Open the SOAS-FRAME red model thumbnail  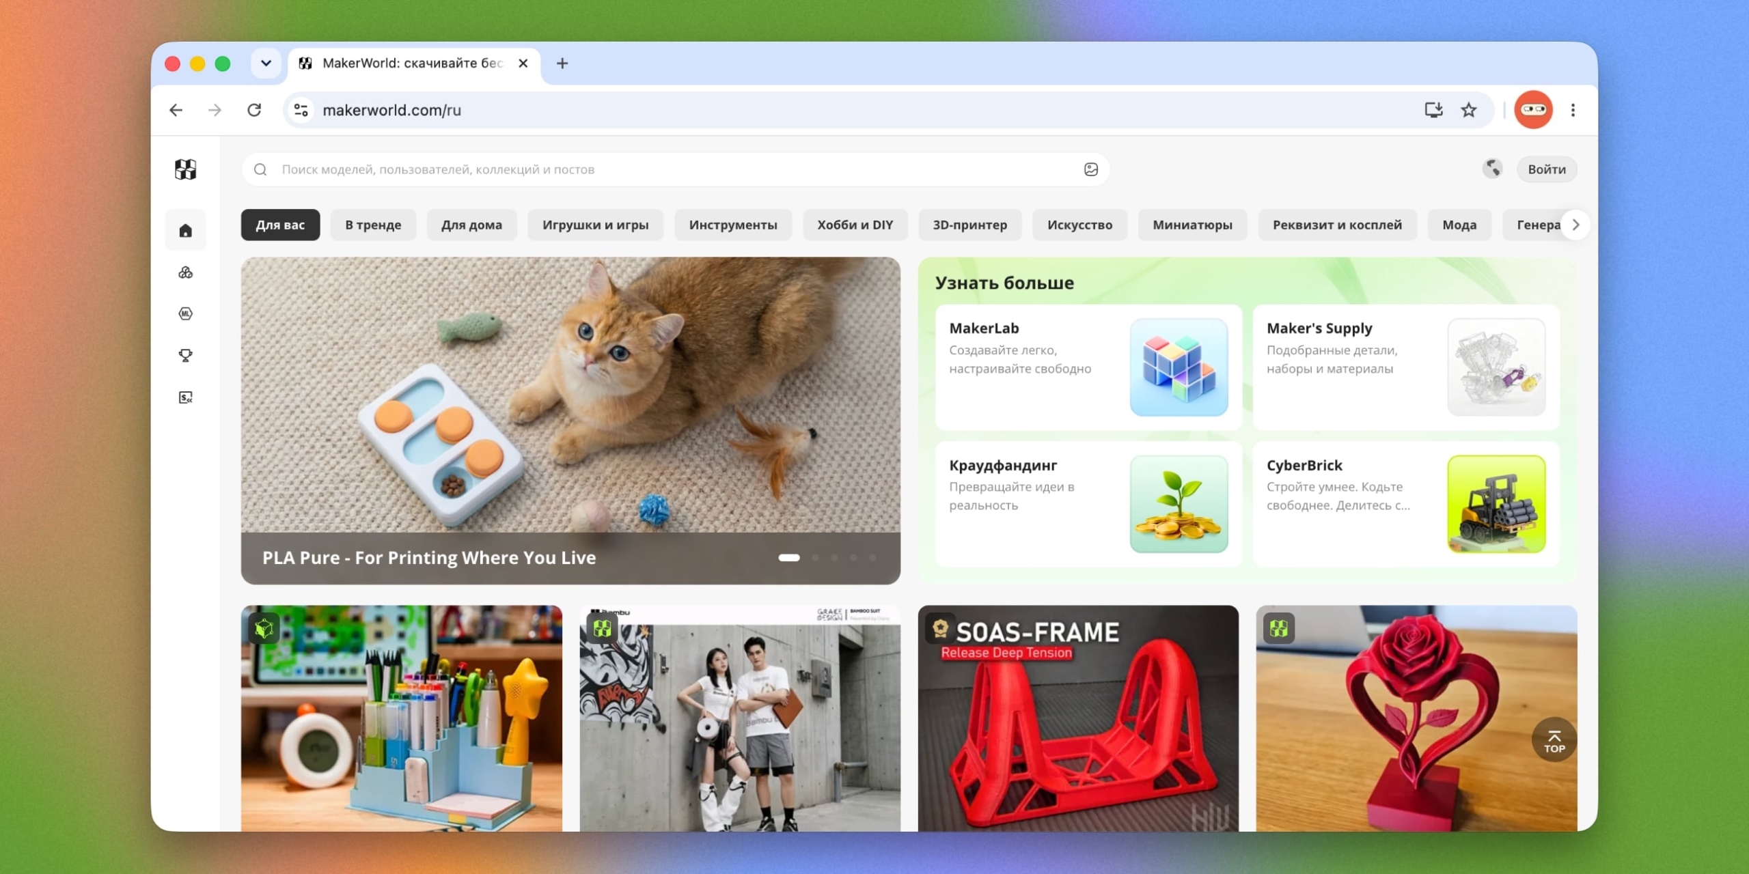coord(1078,718)
